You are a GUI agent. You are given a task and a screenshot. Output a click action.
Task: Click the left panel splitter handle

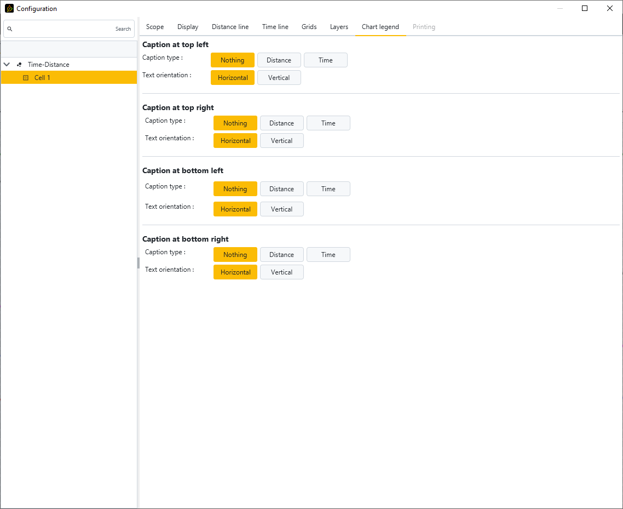tap(139, 263)
